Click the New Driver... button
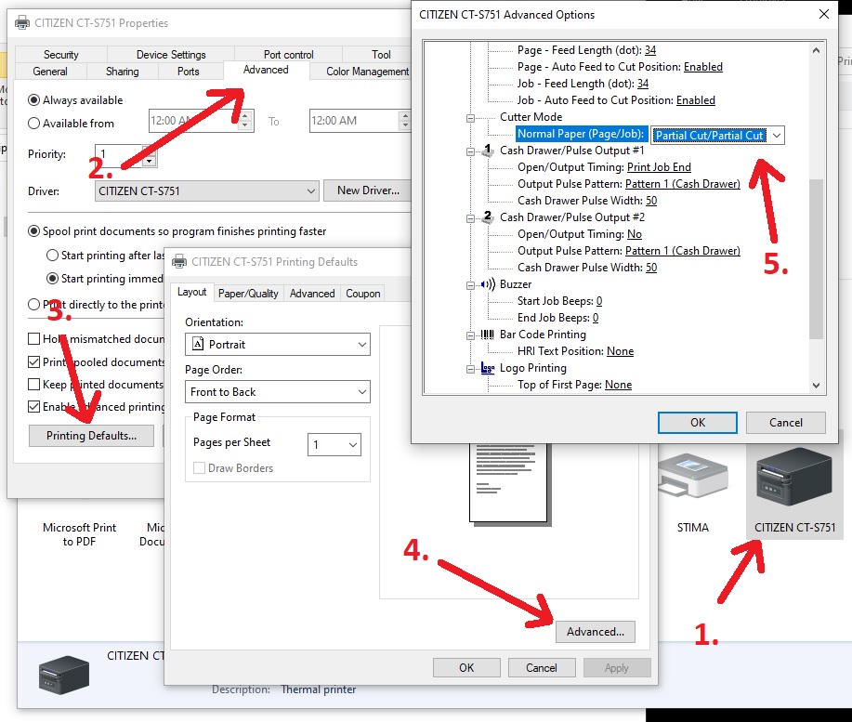Image resolution: width=852 pixels, height=722 pixels. coord(368,190)
